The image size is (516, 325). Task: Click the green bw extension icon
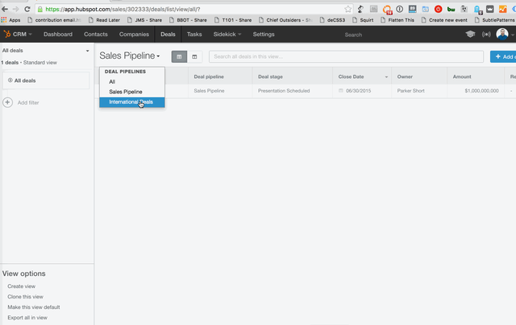451,10
